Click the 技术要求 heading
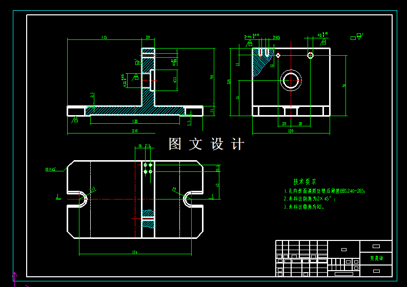 click(x=304, y=181)
